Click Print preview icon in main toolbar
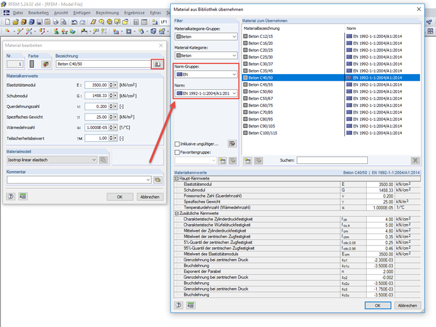This screenshot has width=436, height=327. click(x=64, y=22)
